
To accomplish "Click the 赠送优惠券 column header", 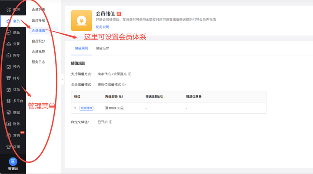I will click(193, 96).
